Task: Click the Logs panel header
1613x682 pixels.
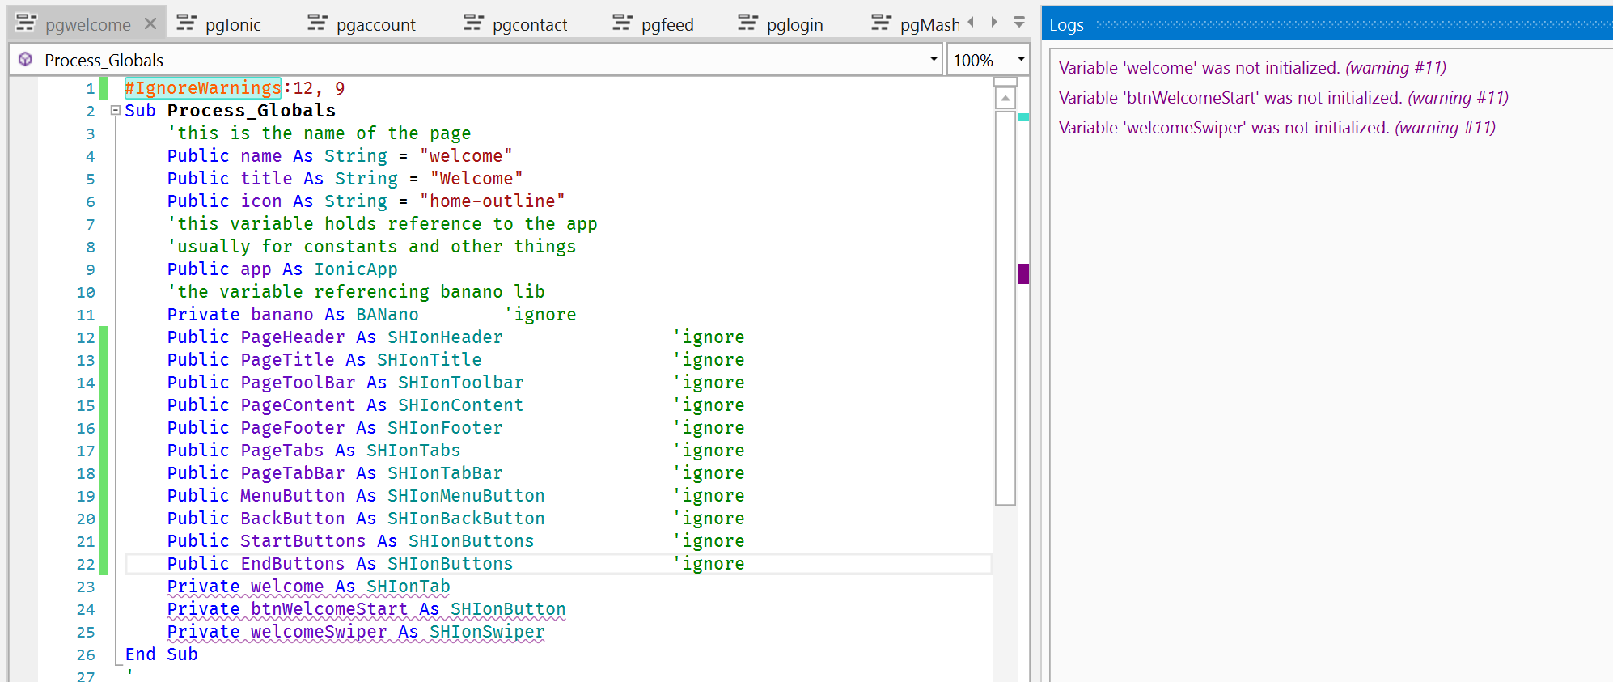Action: [x=1327, y=25]
